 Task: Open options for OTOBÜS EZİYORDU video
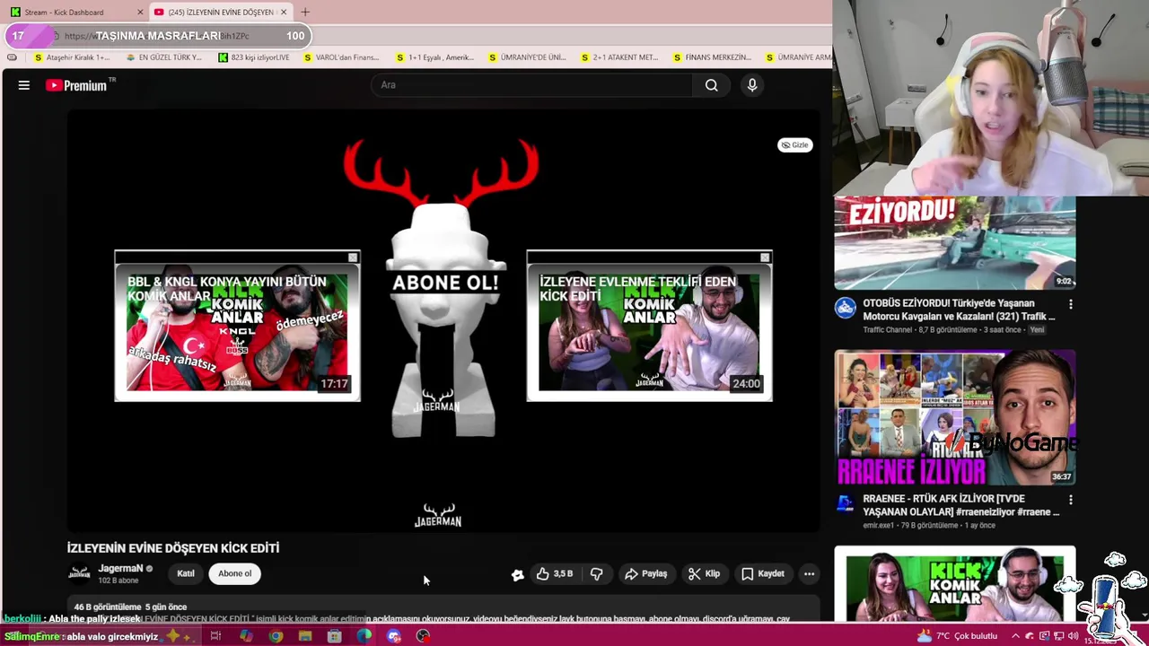(x=1070, y=304)
